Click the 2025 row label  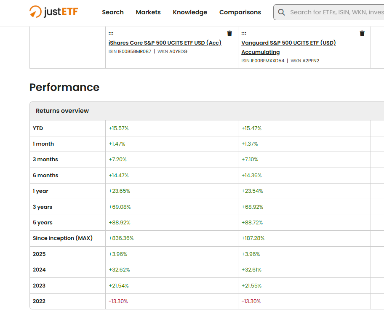coord(39,254)
